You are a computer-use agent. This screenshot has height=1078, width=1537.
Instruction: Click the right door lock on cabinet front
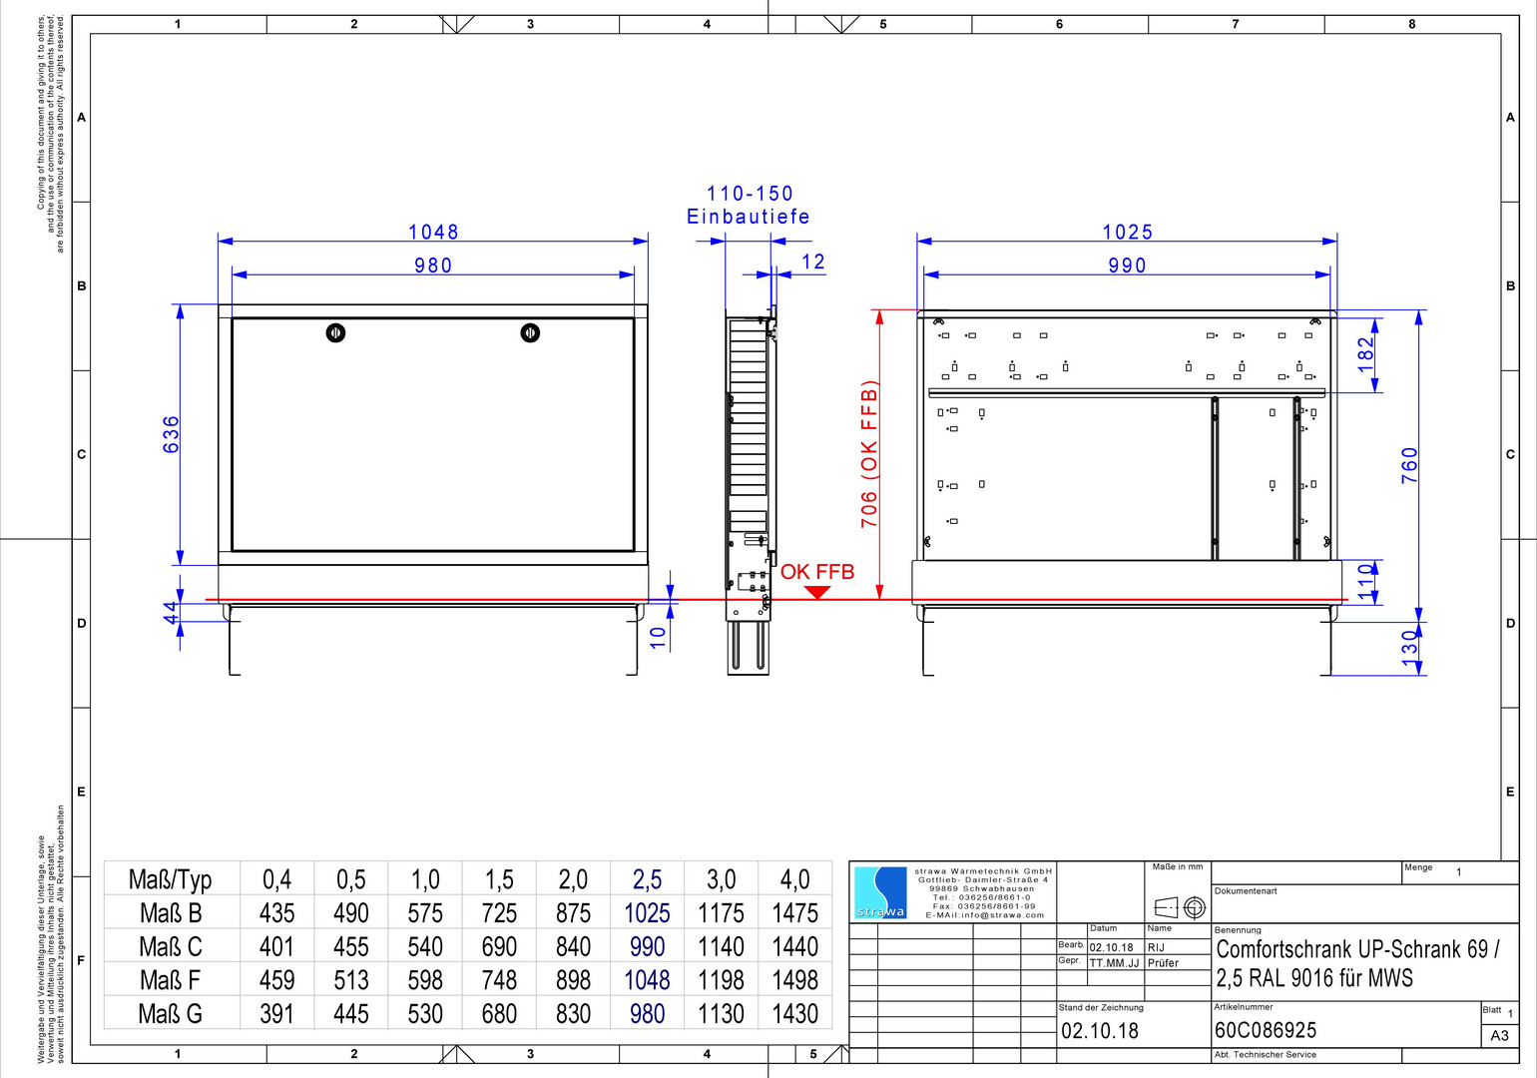coord(530,332)
